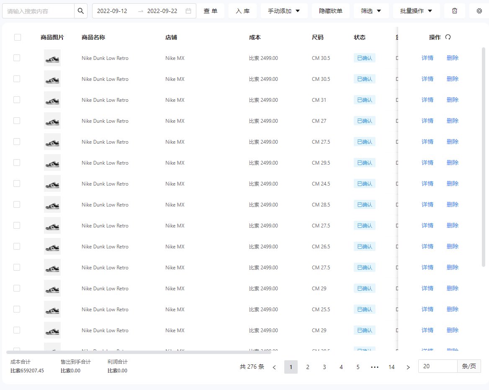Image resolution: width=489 pixels, height=390 pixels.
Task: Open product image thumbnail in CM 24.5 row
Action: coord(52,184)
